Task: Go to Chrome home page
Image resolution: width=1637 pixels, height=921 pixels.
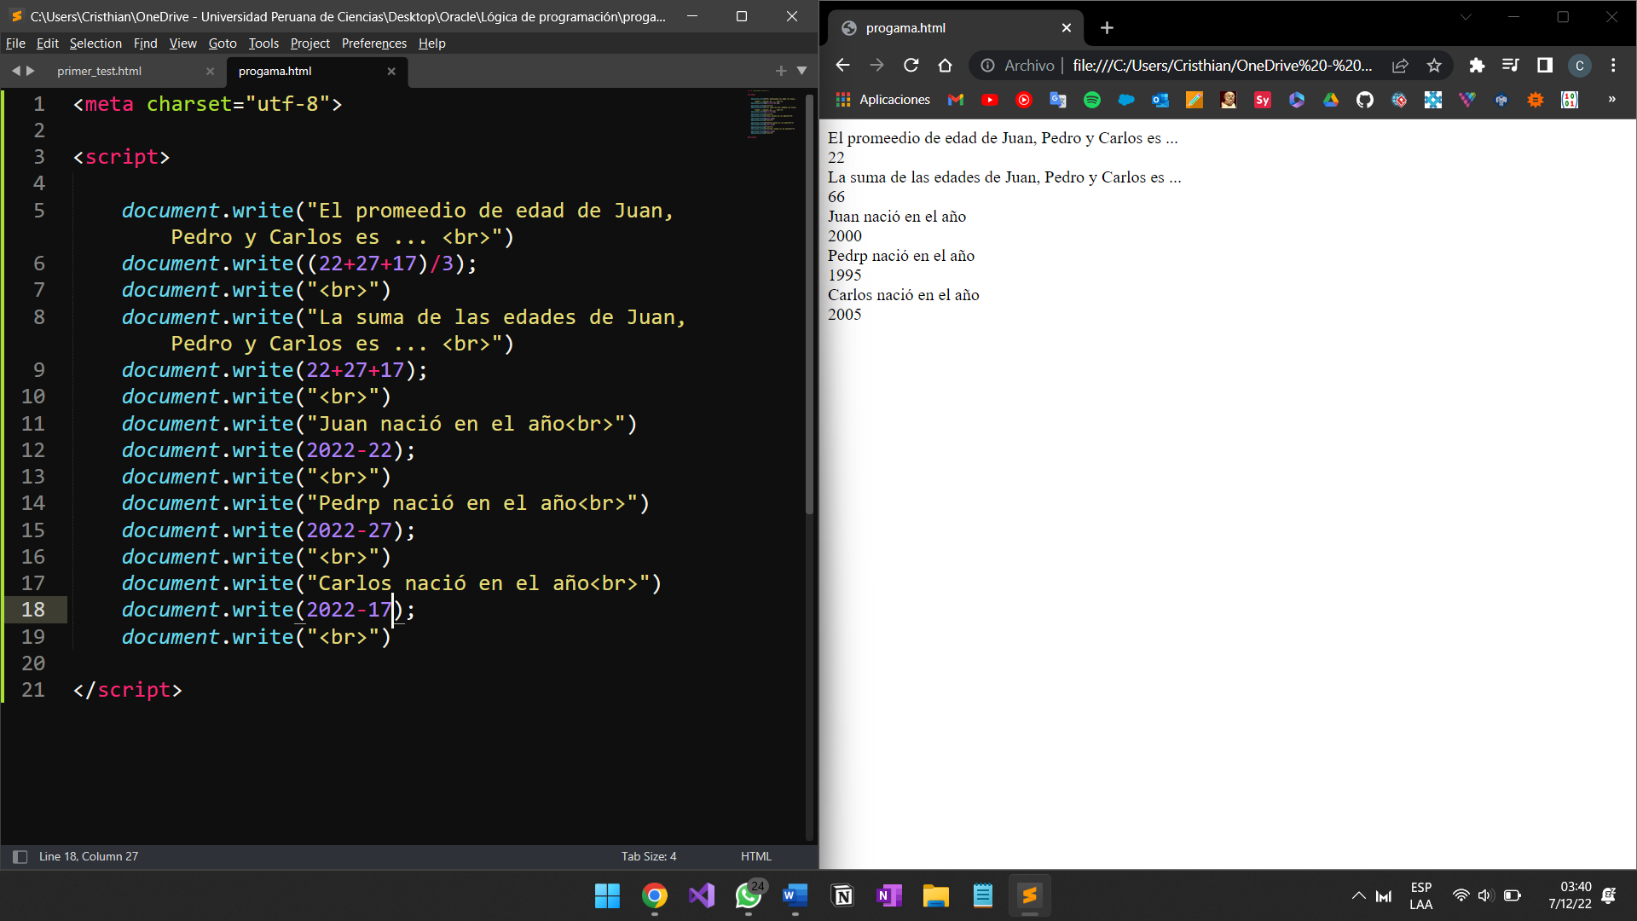Action: pos(945,66)
